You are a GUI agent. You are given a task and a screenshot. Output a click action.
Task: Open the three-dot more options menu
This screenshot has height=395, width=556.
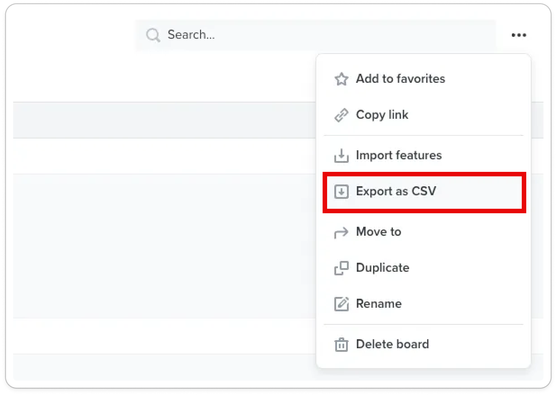pos(519,35)
